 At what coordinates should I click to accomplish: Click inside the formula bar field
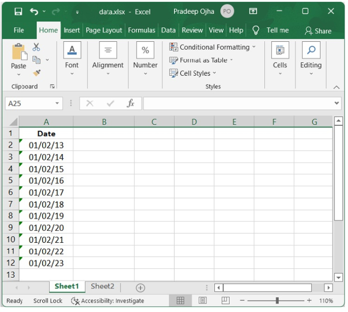pos(238,104)
